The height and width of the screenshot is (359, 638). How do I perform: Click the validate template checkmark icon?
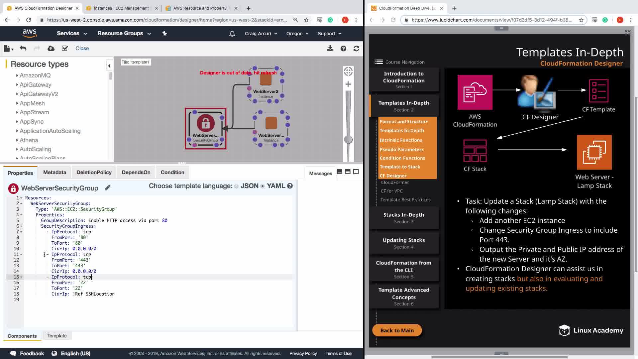tap(65, 49)
